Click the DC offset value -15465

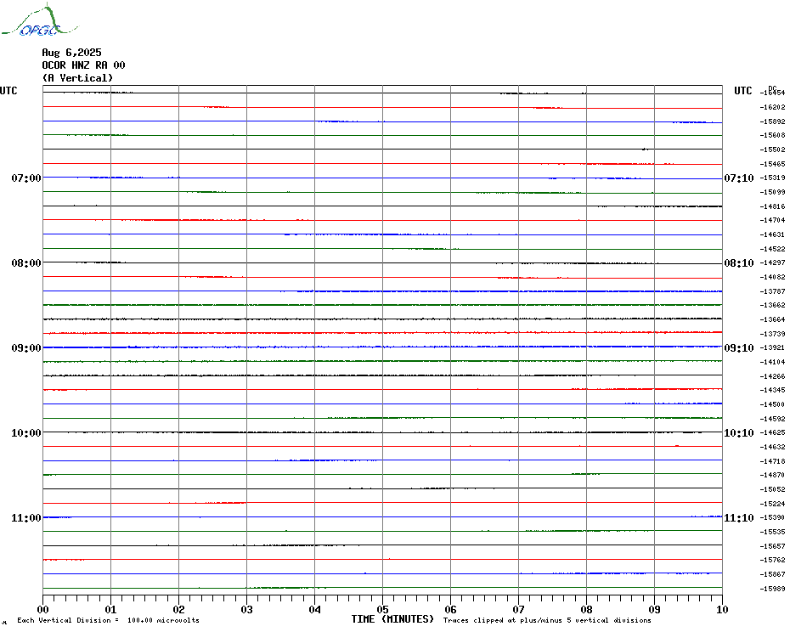click(772, 164)
